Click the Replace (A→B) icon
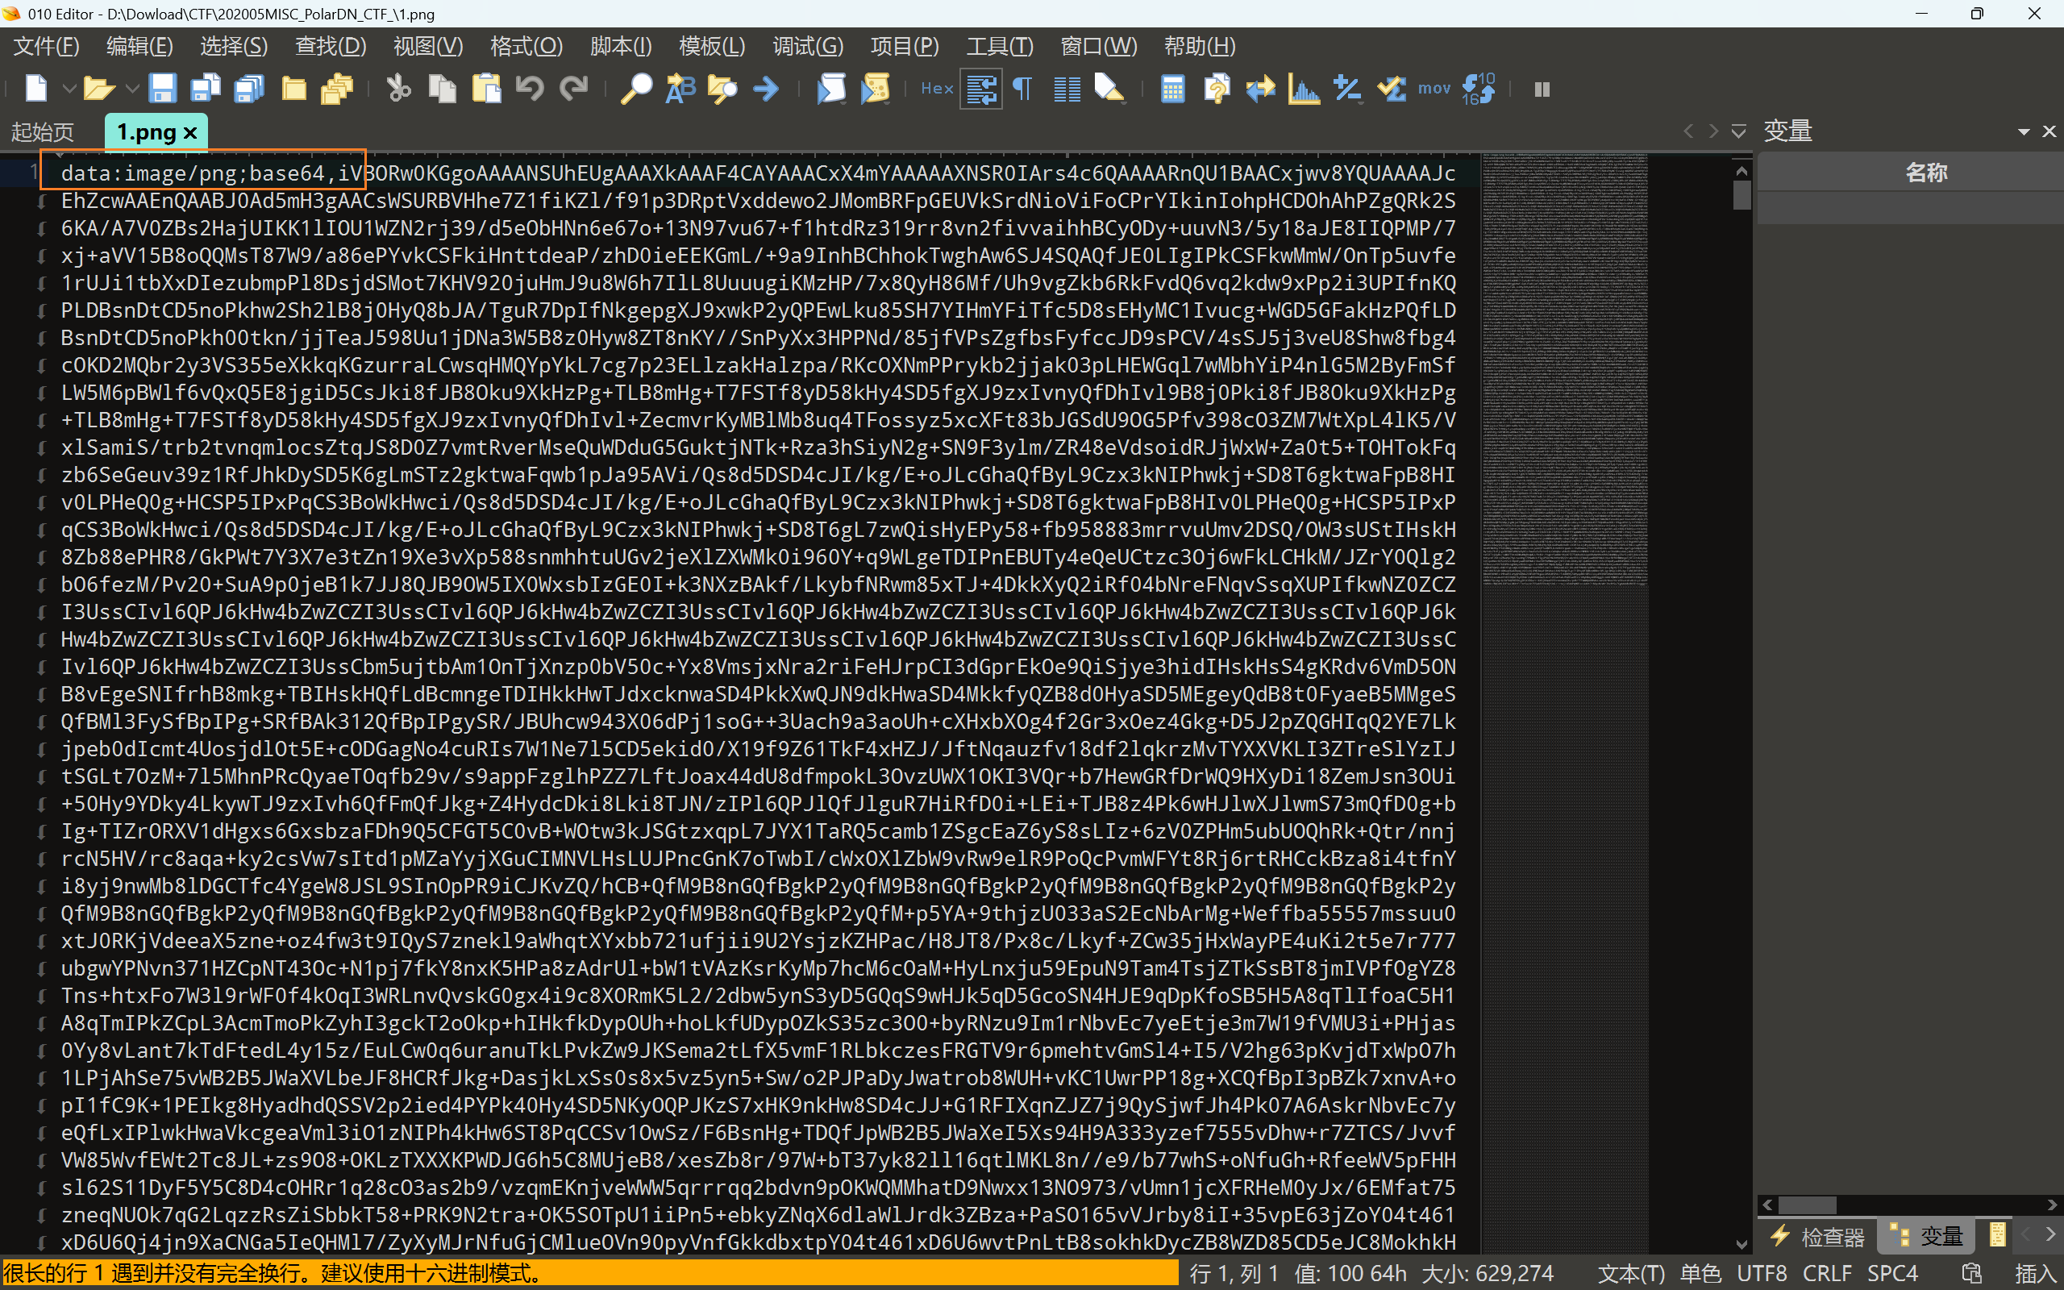The image size is (2064, 1290). pos(680,88)
